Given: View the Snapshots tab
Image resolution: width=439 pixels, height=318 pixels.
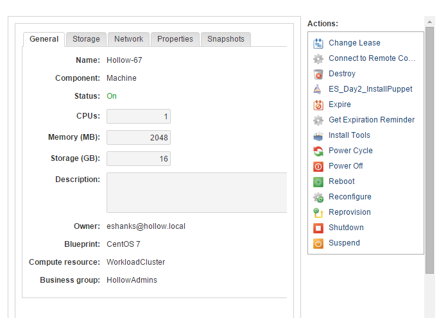Looking at the screenshot, I should tap(225, 39).
